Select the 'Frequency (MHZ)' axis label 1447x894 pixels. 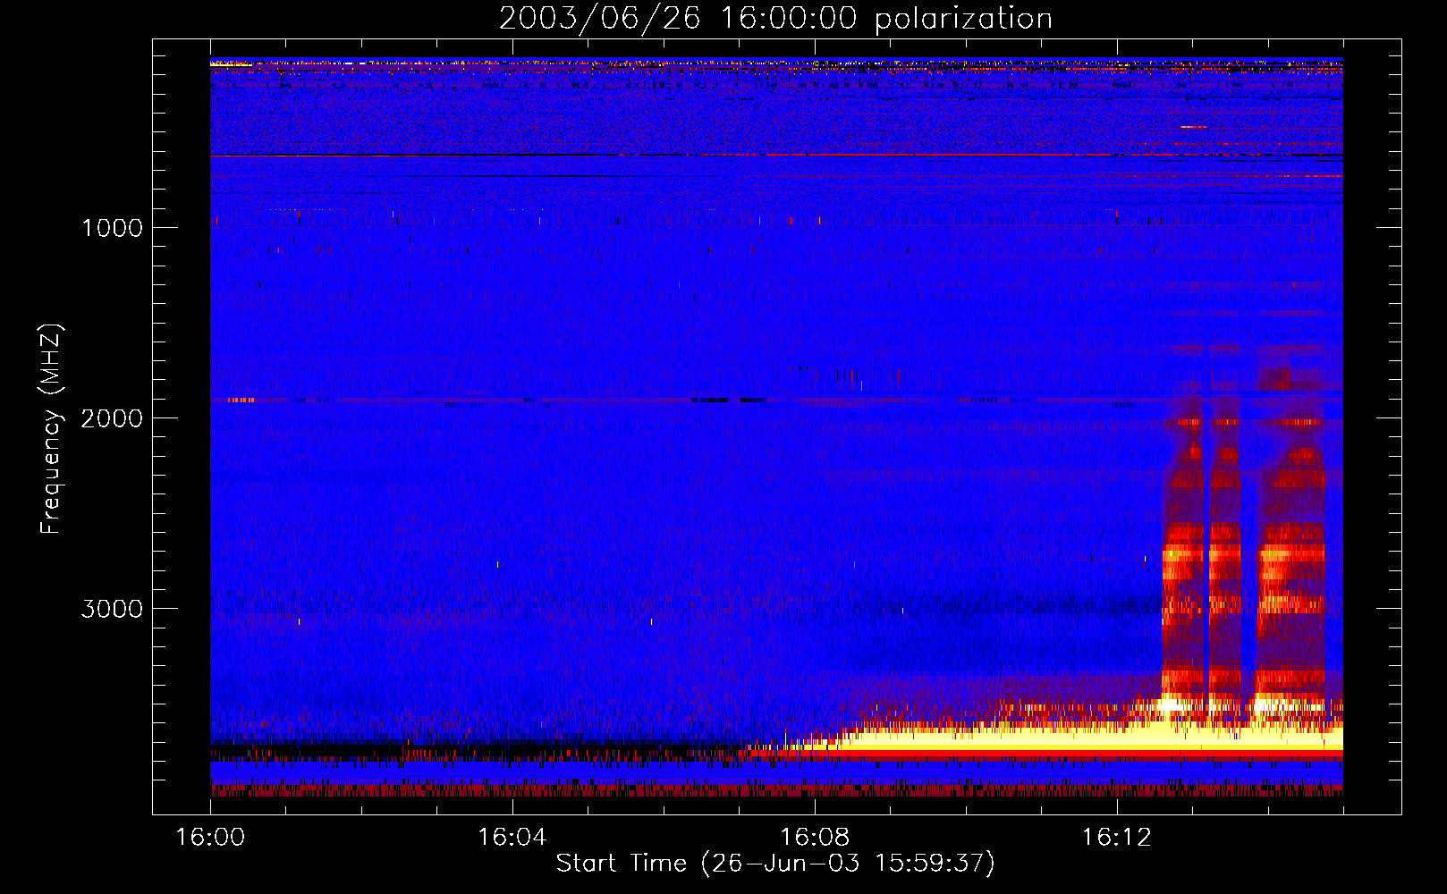tap(51, 429)
